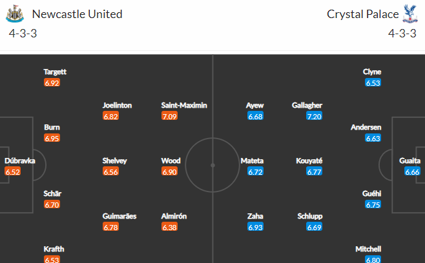Select player Kouyaté in the lineup
Screen dimensions: 425x263
309,161
